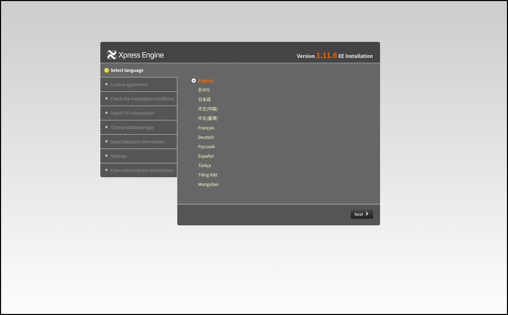Select English as installation language
Image resolution: width=508 pixels, height=315 pixels.
click(206, 81)
